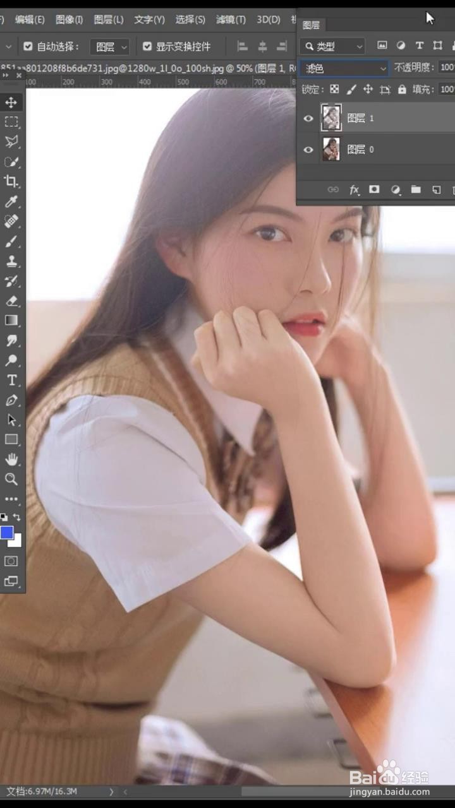
Task: Add a layer mask
Action: [374, 189]
